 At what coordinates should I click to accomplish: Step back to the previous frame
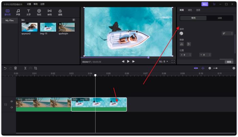click(x=123, y=62)
